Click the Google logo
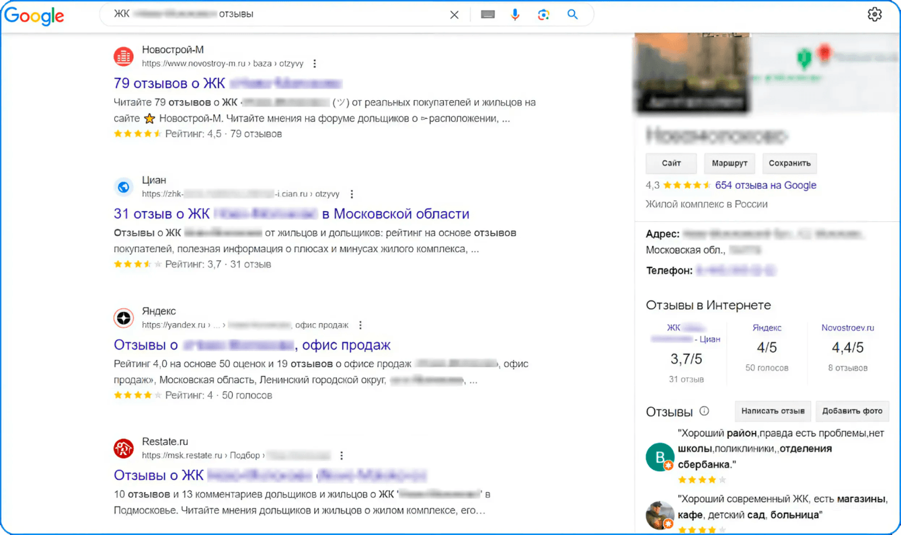The image size is (901, 535). click(x=34, y=15)
